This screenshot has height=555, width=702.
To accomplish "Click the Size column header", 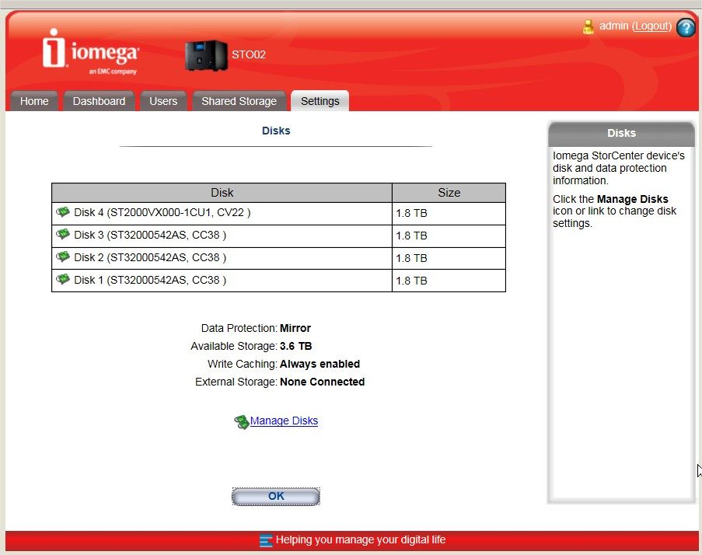I will pos(449,193).
